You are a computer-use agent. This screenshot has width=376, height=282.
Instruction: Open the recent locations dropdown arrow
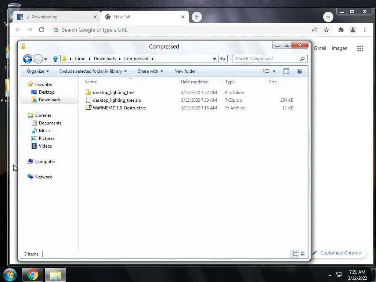46,59
